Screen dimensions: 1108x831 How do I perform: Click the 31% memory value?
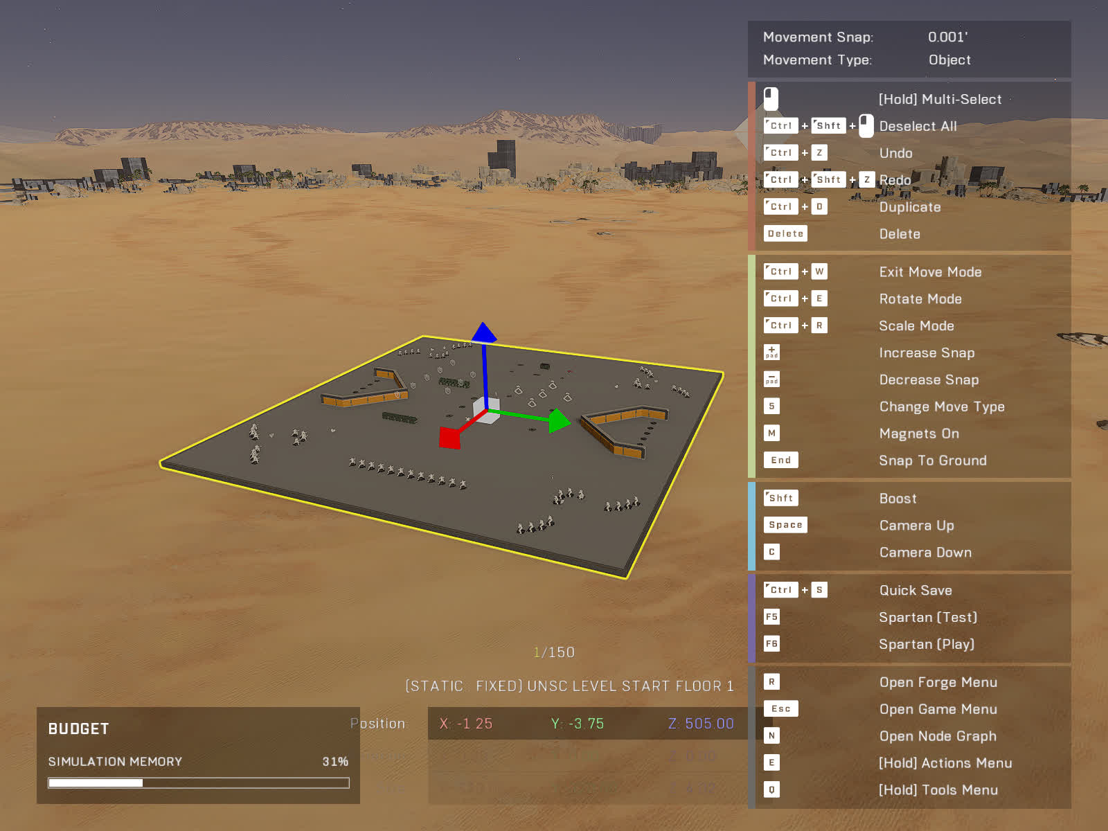point(335,761)
